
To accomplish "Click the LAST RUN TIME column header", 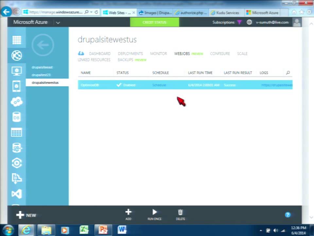I will tap(200, 73).
